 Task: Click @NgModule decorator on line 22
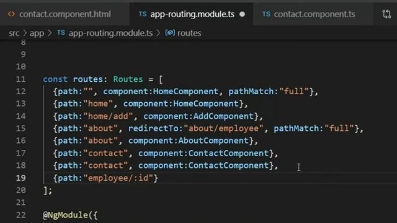tap(65, 215)
